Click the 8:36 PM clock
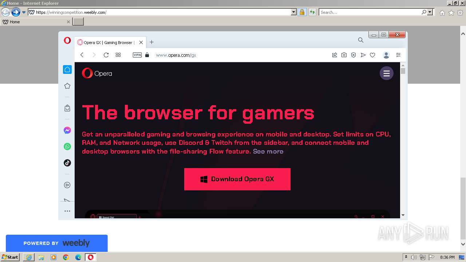466x262 pixels. tap(447, 257)
